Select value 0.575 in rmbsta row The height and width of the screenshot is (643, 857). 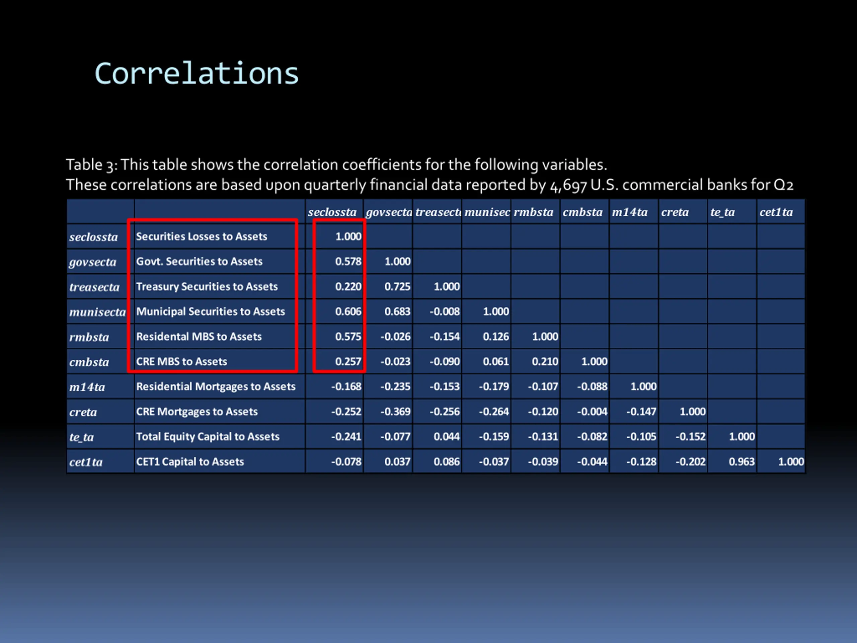[348, 337]
